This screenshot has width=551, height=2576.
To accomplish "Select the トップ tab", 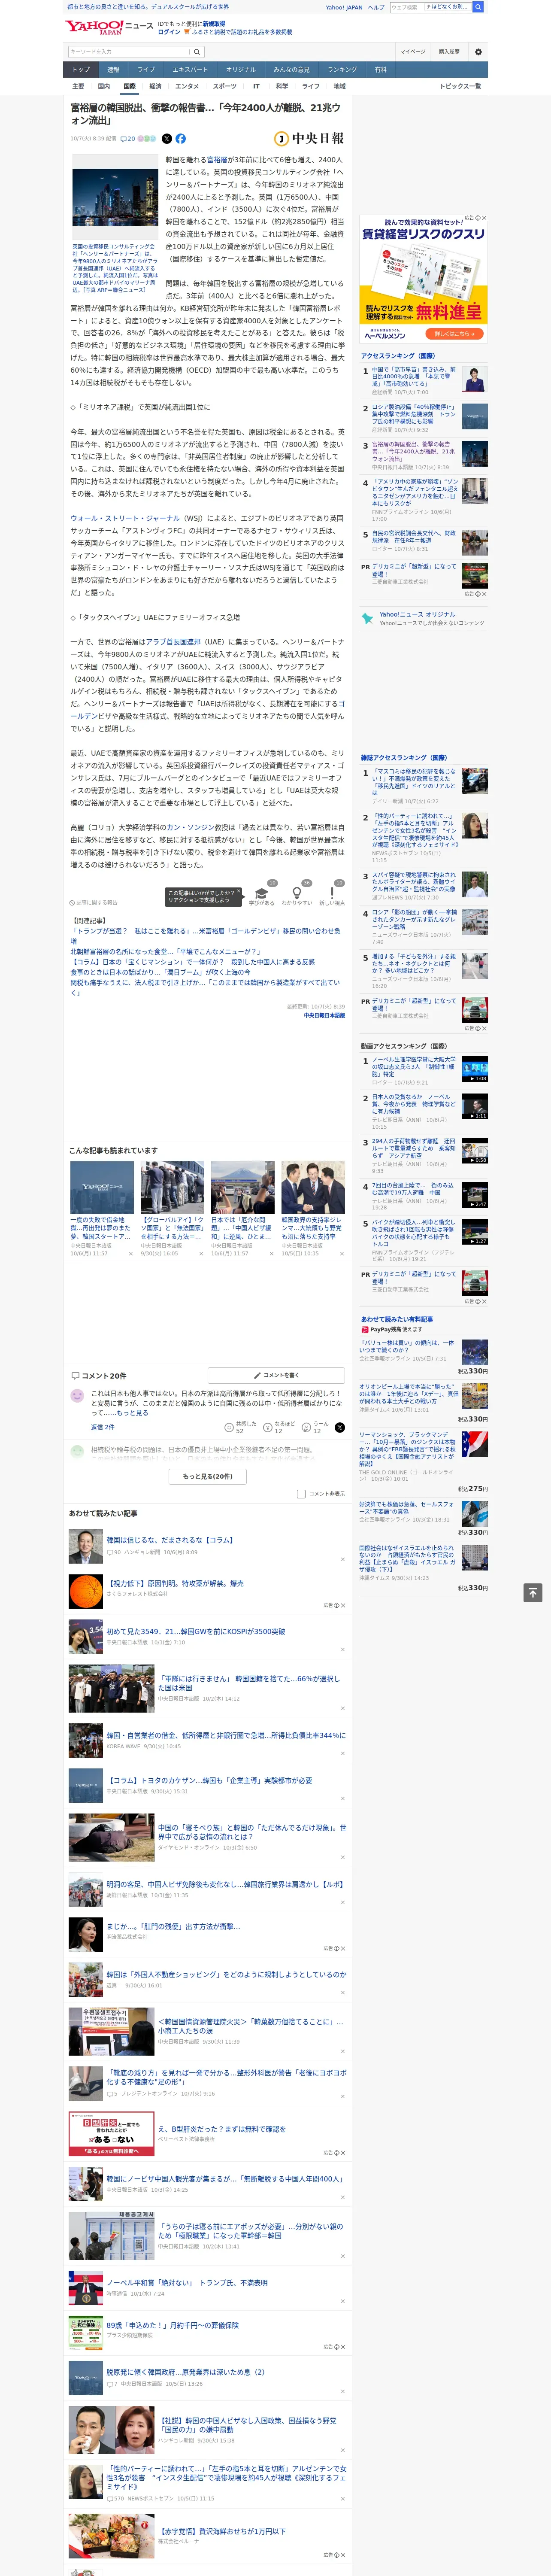I will (x=81, y=70).
